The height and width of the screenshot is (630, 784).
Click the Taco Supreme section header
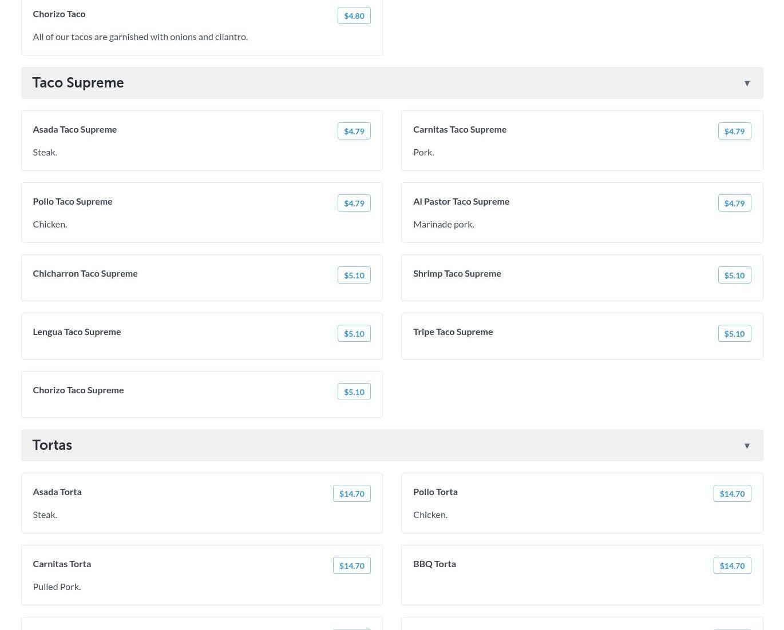[x=78, y=83]
